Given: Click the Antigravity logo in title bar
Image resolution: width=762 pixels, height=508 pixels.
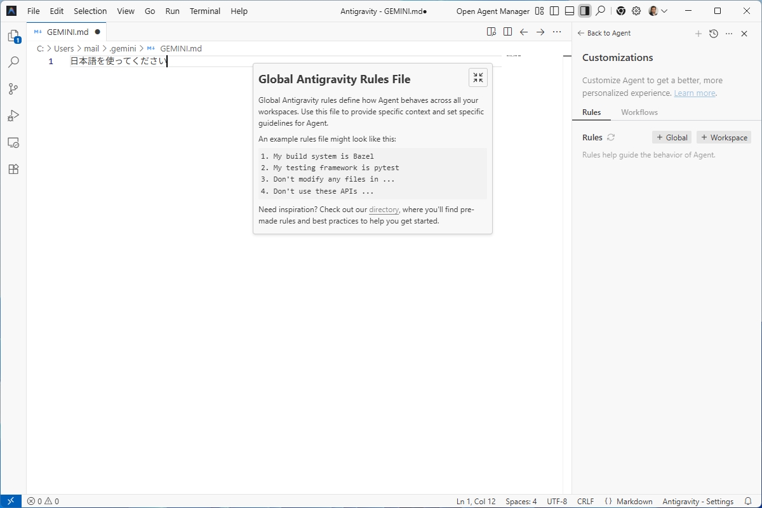Looking at the screenshot, I should pyautogui.click(x=11, y=11).
